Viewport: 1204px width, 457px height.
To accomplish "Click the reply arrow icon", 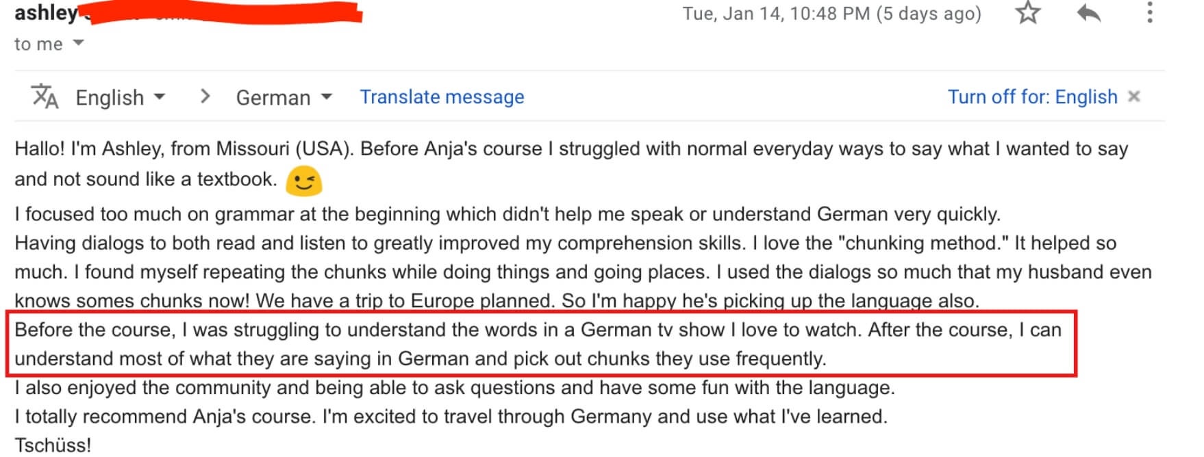I will pyautogui.click(x=1087, y=13).
